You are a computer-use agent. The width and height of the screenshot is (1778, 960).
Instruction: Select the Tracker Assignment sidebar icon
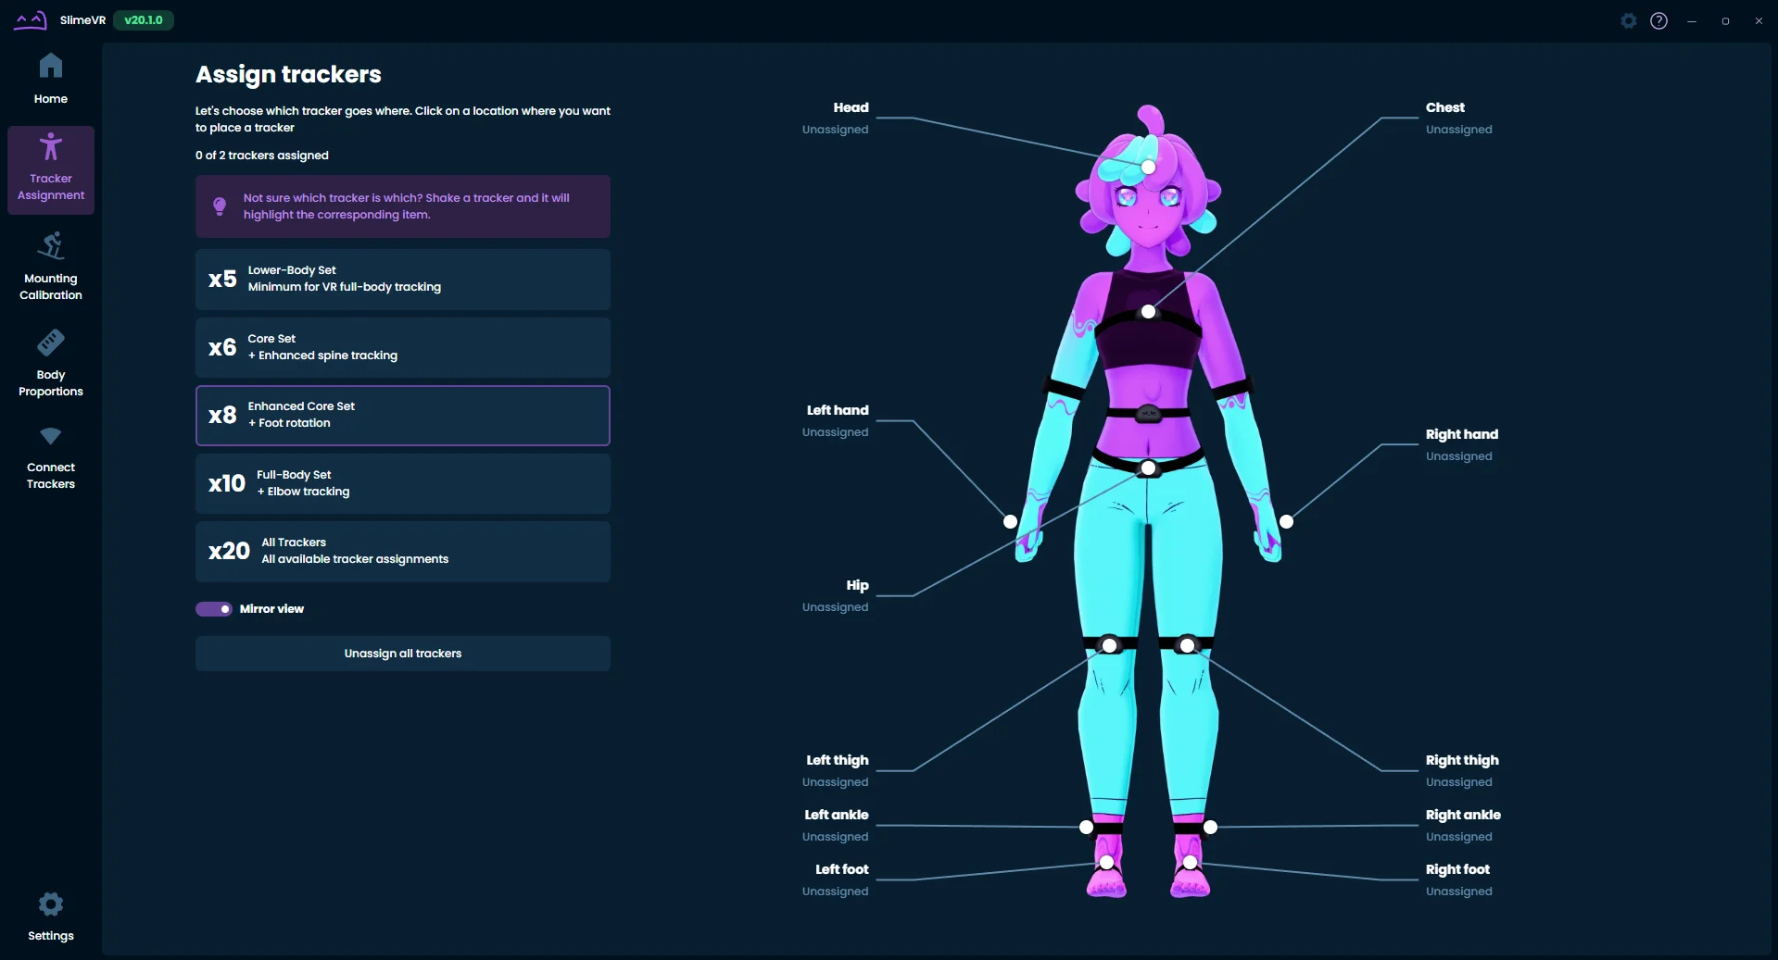(x=51, y=147)
